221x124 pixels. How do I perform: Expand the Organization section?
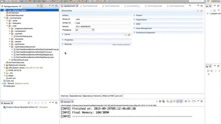(134, 20)
